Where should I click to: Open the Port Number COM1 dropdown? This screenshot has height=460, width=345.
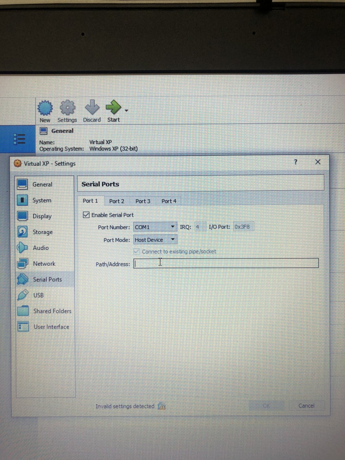[155, 227]
